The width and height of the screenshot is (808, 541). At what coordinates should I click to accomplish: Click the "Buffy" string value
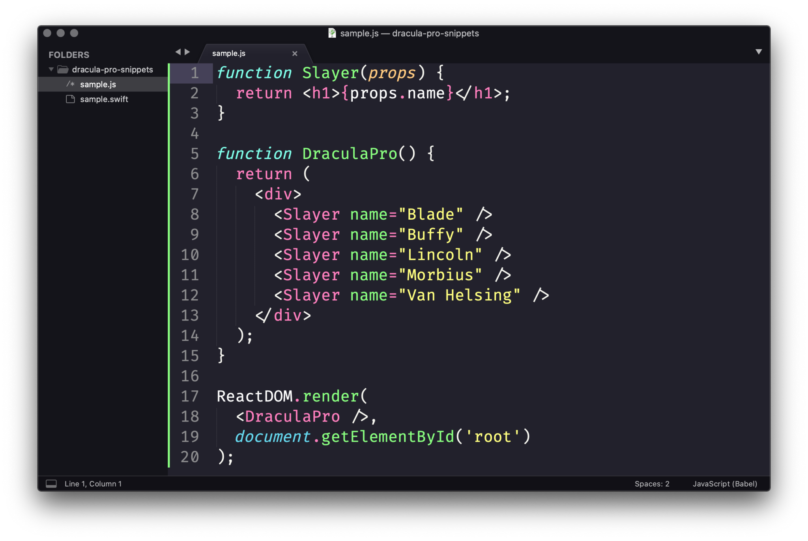point(431,235)
